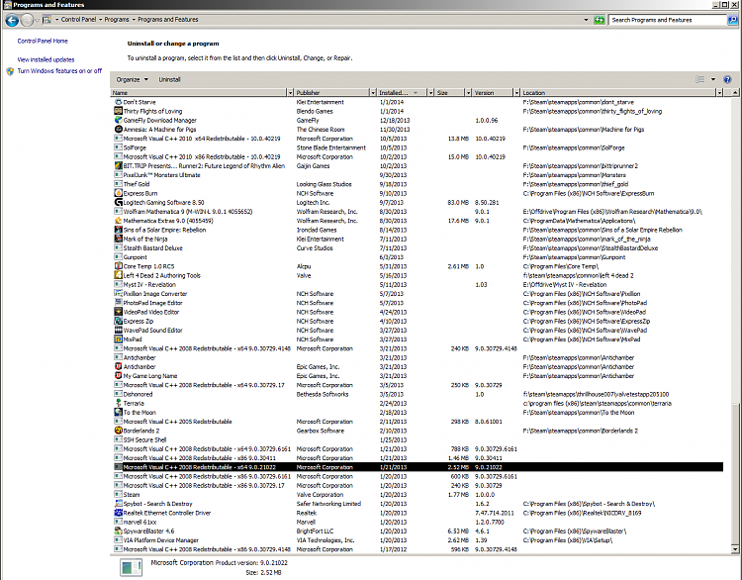Screen dimensions: 742x580
Task: Click the scrollbar up arrow
Action: coord(735,93)
